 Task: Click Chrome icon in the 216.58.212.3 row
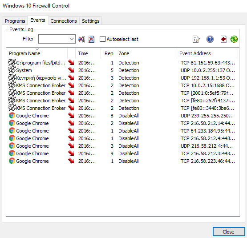tap(12, 153)
